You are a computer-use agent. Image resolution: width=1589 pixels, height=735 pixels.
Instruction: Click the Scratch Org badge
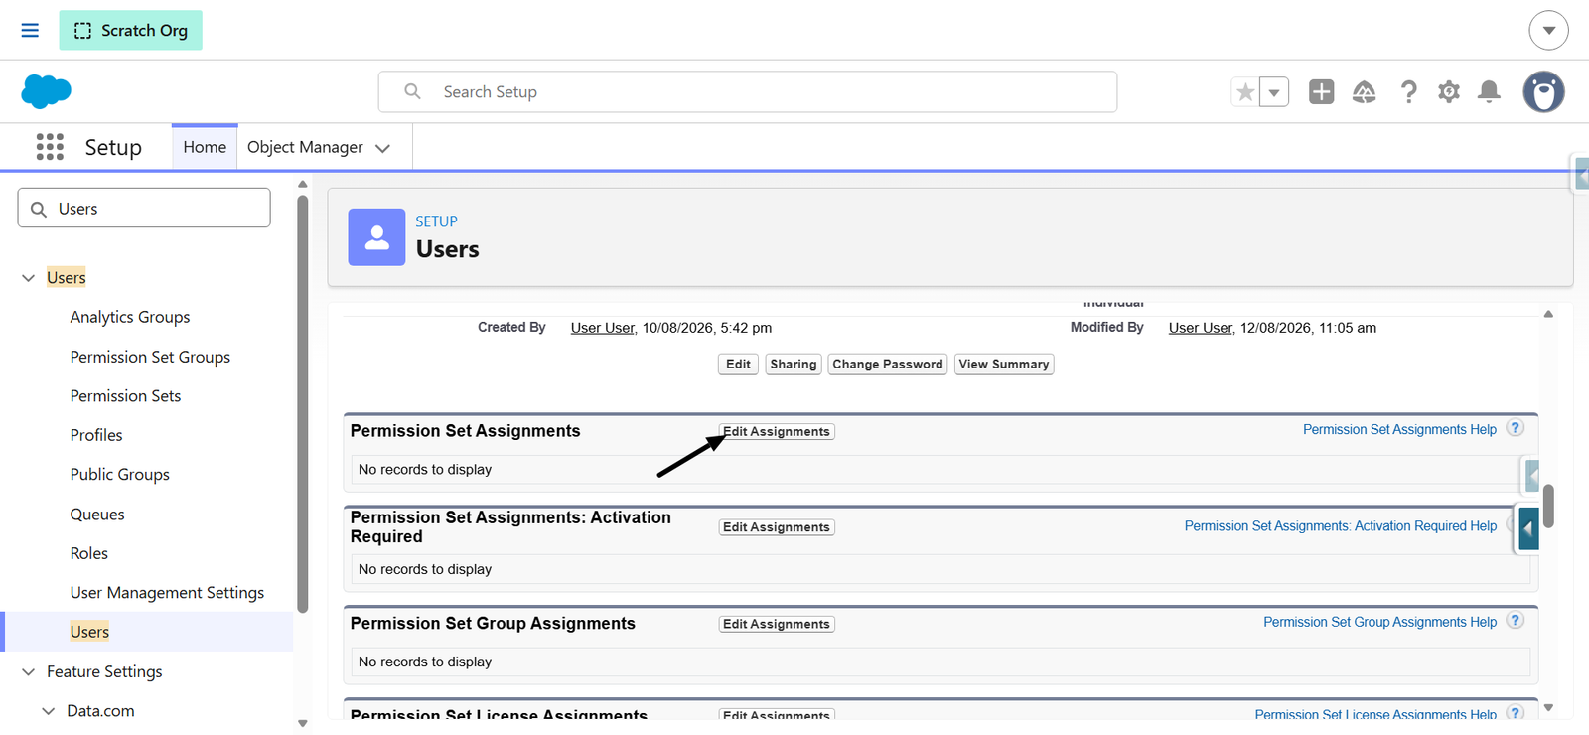(130, 30)
